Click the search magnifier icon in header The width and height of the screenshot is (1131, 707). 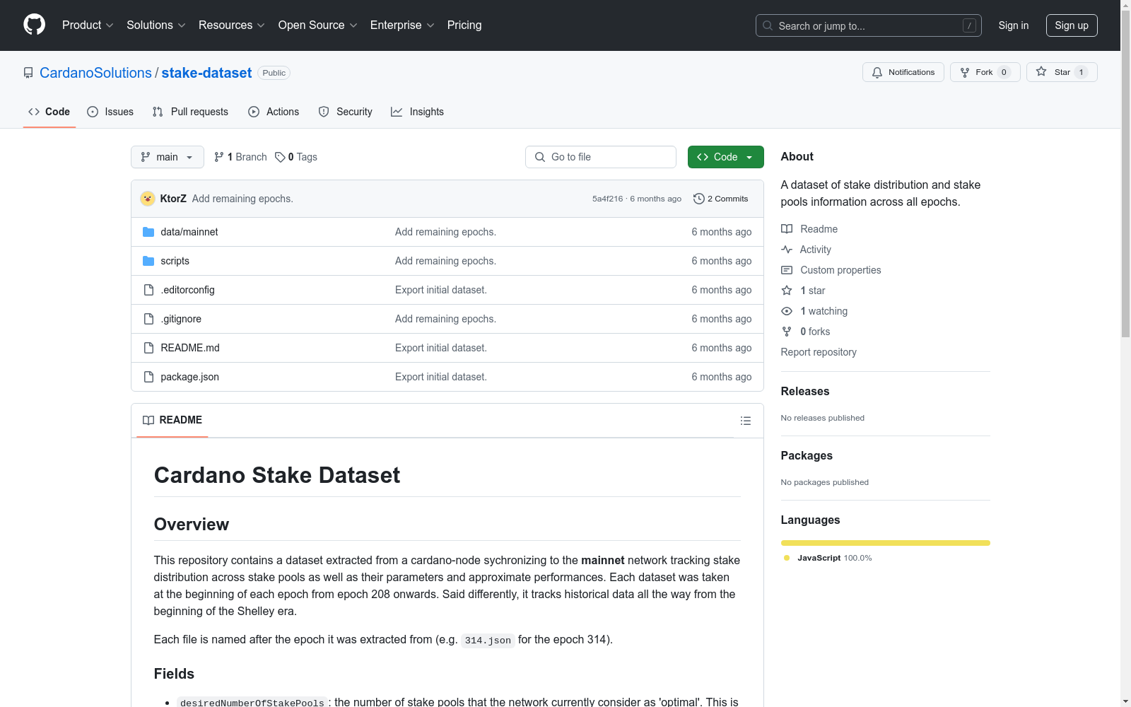pyautogui.click(x=768, y=25)
